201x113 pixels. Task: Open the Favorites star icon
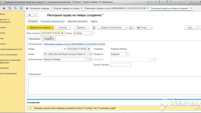(4, 8)
